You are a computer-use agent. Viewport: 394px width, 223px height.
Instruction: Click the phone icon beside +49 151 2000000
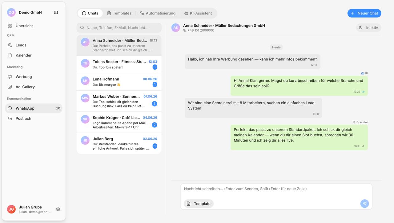(x=185, y=30)
